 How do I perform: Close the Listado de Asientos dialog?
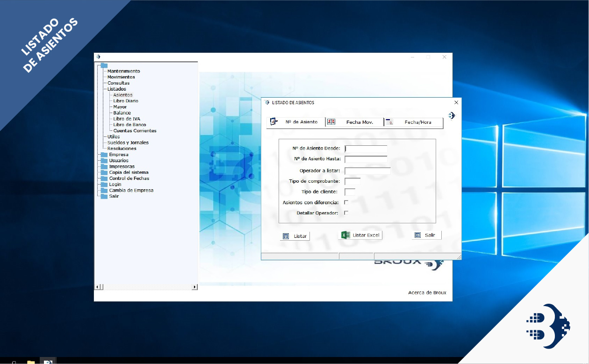456,102
